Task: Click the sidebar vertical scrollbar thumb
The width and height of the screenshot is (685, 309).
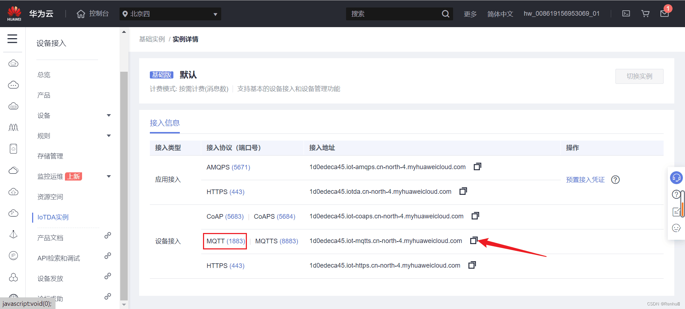Action: click(124, 186)
